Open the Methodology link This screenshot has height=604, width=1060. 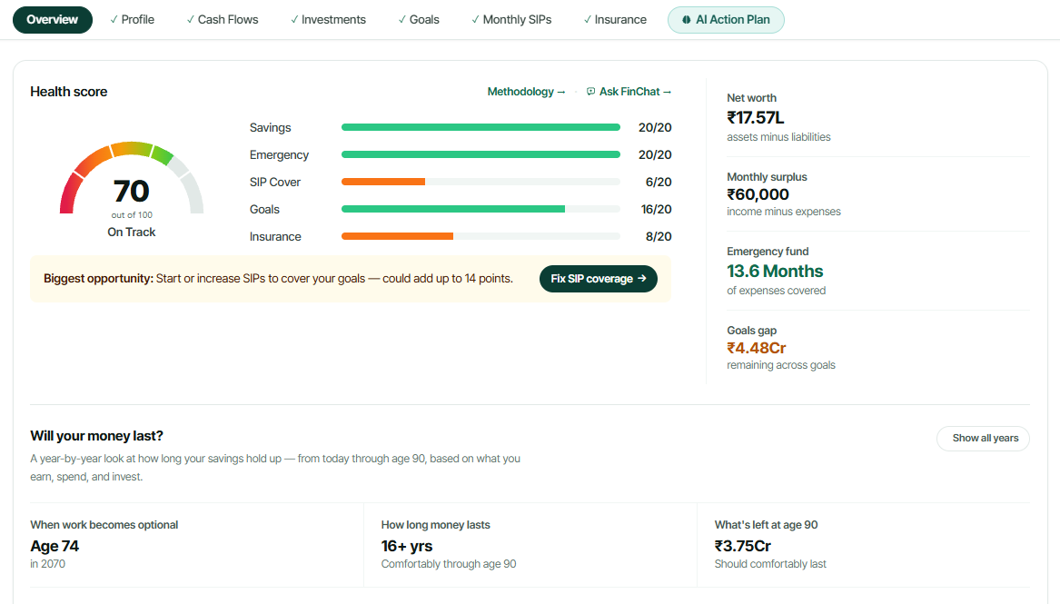[526, 91]
